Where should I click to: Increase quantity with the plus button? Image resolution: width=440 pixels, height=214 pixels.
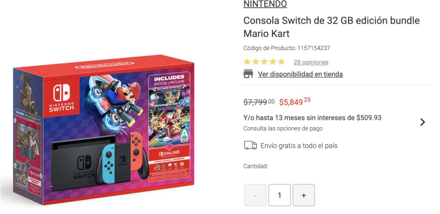[304, 195]
